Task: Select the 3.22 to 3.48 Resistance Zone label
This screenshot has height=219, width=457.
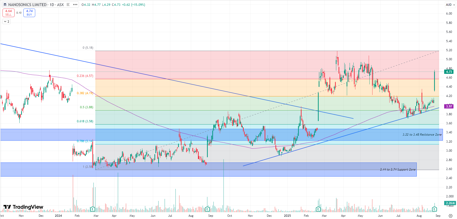Action: tap(422, 135)
